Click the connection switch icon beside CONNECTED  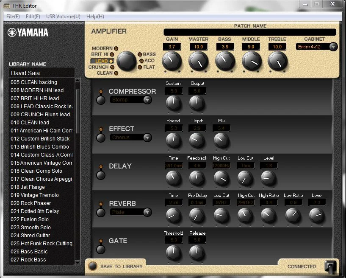(330, 267)
